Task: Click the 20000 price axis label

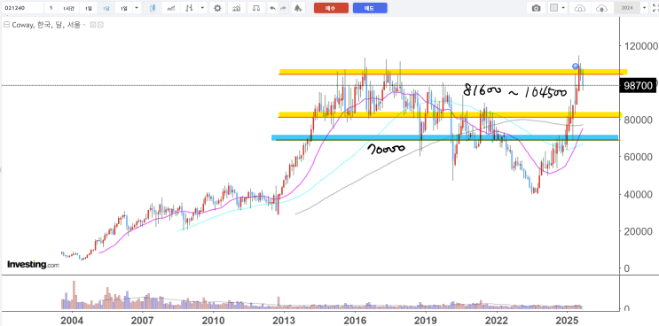Action: [638, 231]
